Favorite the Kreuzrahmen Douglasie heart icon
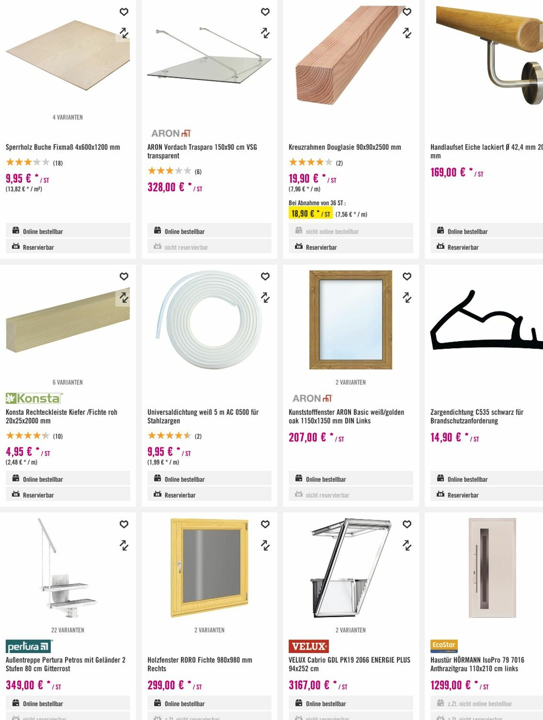This screenshot has width=543, height=720. point(407,12)
